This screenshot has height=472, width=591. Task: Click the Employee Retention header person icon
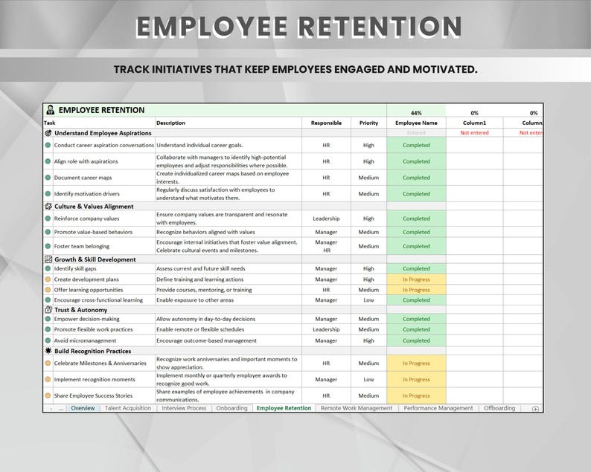point(50,110)
